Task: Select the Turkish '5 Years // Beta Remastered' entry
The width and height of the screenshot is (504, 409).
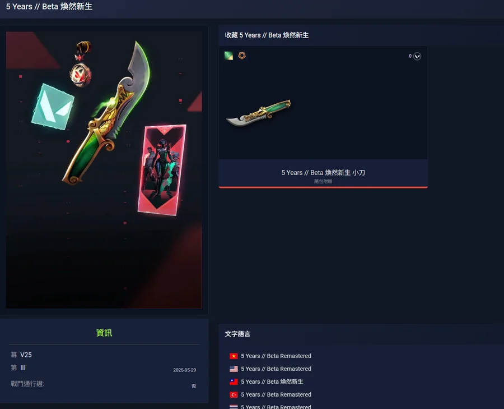Action: click(276, 394)
